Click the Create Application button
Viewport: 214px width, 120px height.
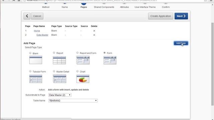coord(160,16)
